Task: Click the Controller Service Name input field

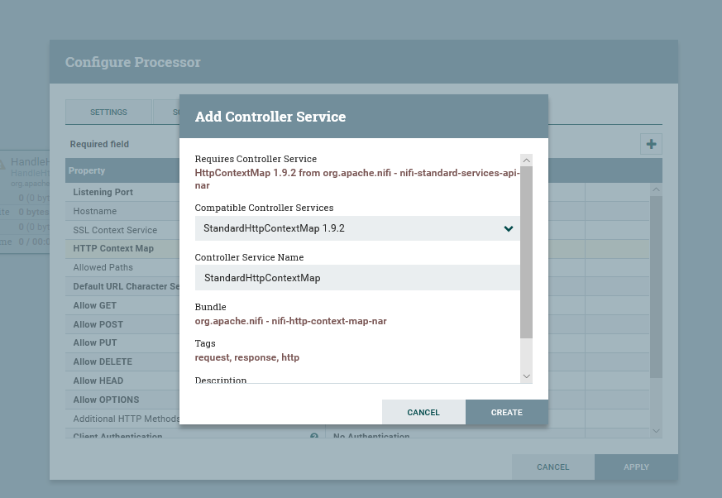Action: [x=357, y=278]
